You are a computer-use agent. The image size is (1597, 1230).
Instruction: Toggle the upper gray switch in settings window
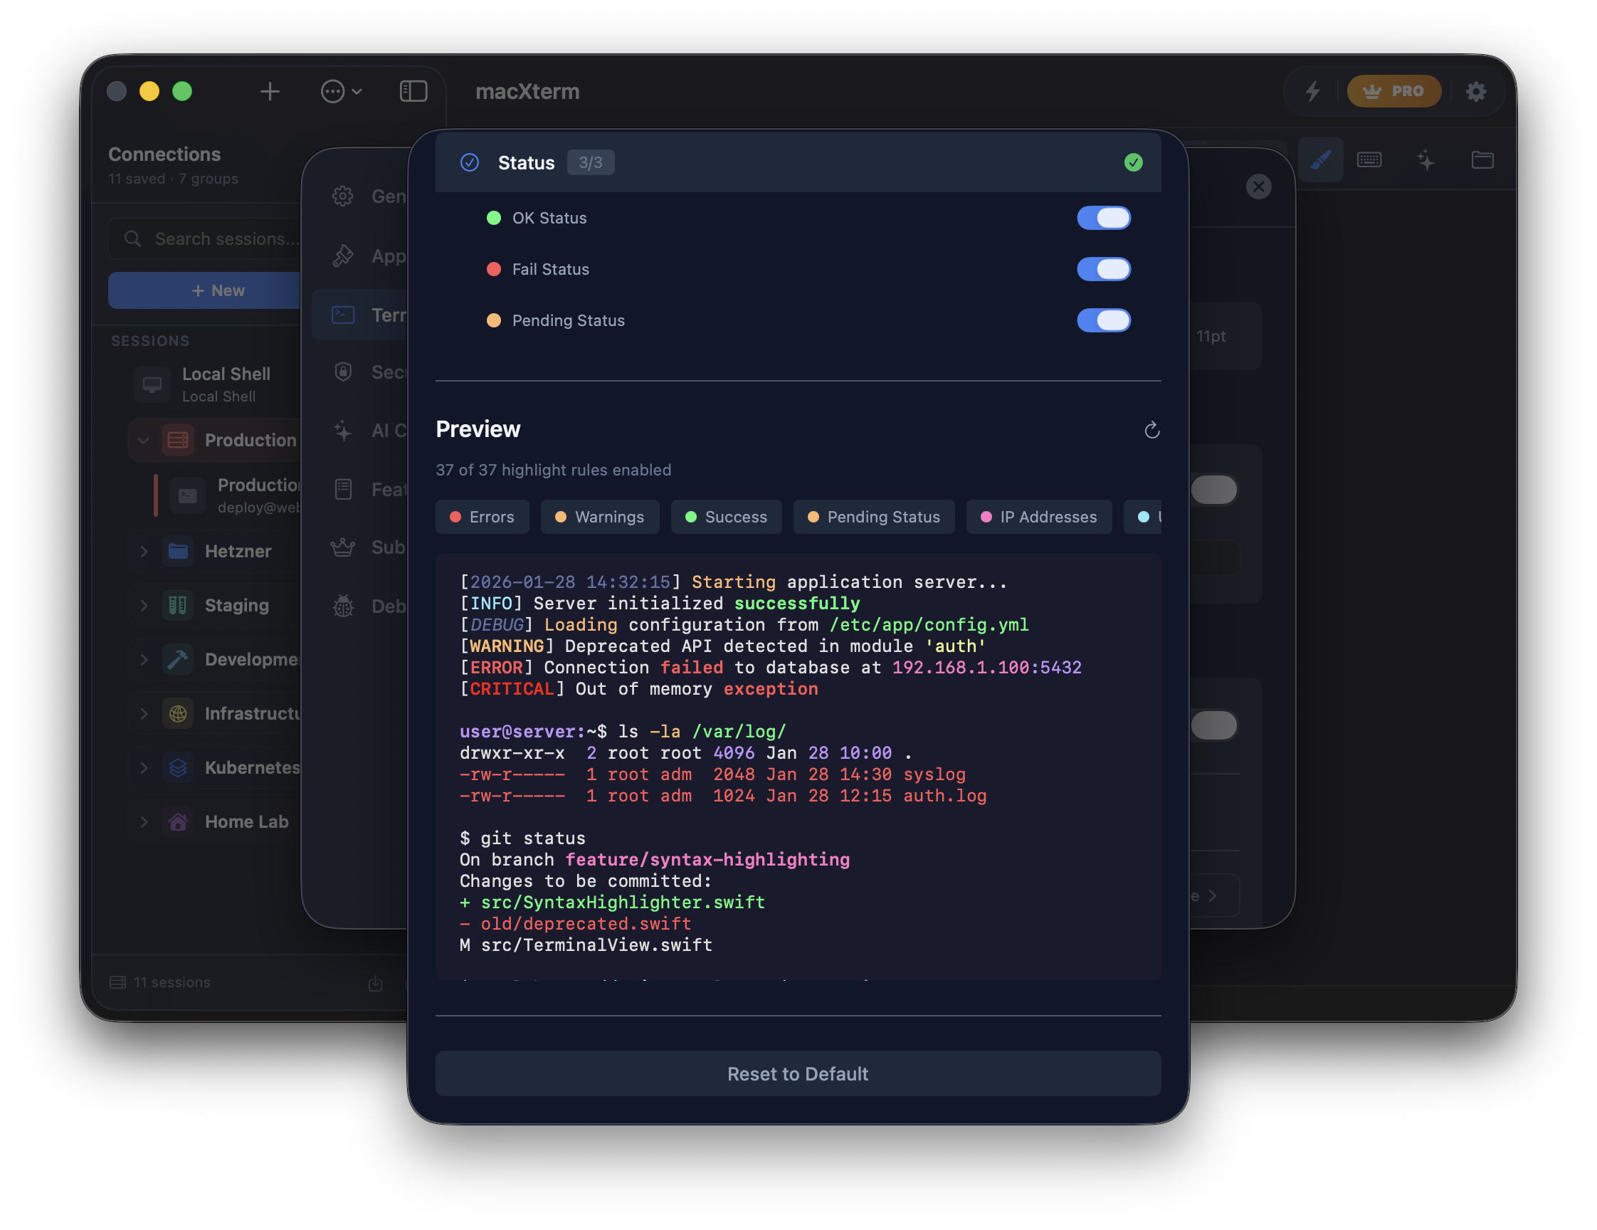tap(1214, 489)
